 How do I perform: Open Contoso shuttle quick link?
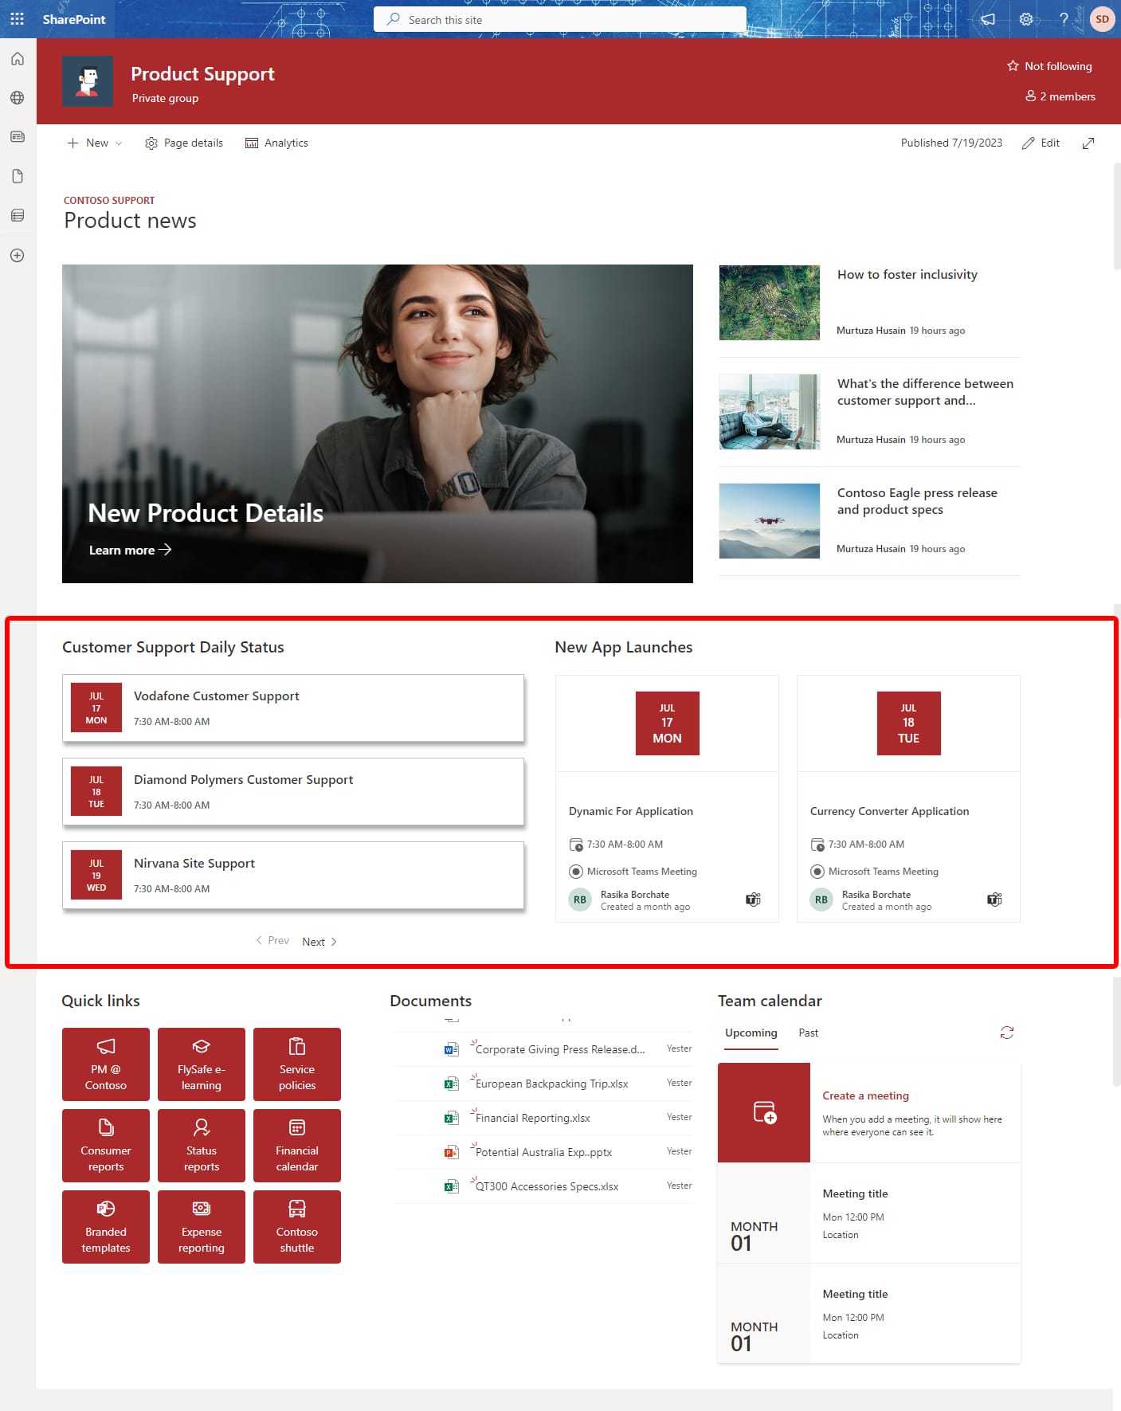(x=297, y=1227)
